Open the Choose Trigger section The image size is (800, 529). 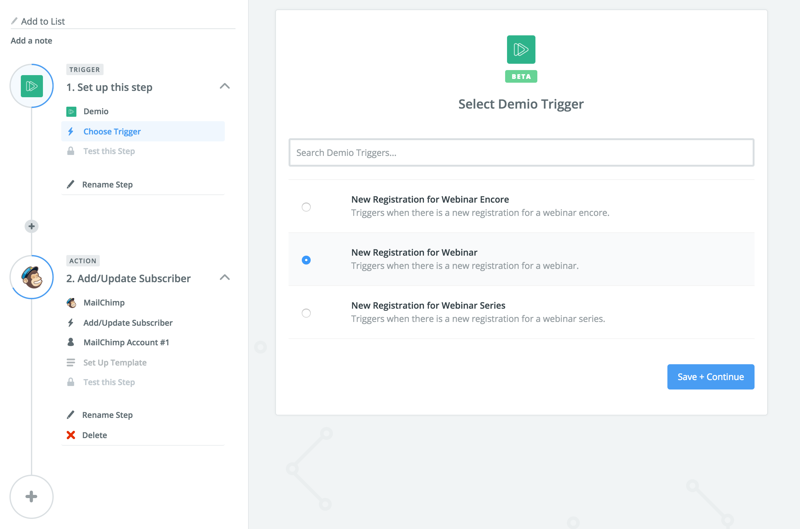click(x=143, y=131)
